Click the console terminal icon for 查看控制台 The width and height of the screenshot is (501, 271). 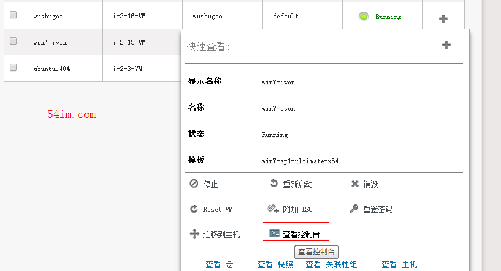[x=274, y=233]
